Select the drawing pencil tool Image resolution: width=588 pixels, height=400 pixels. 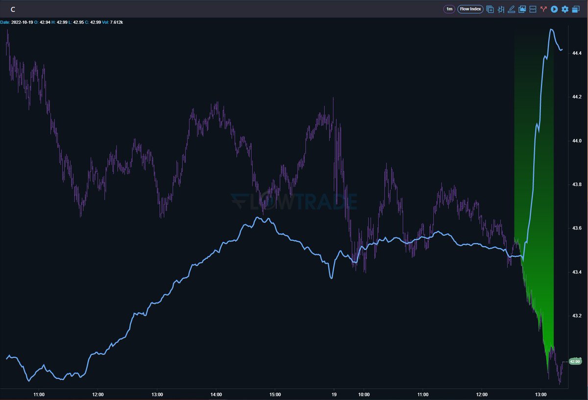pyautogui.click(x=512, y=9)
